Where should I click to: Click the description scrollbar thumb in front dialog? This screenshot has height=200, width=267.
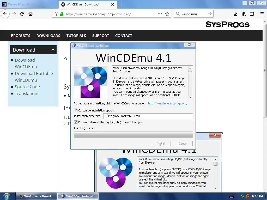point(190,71)
